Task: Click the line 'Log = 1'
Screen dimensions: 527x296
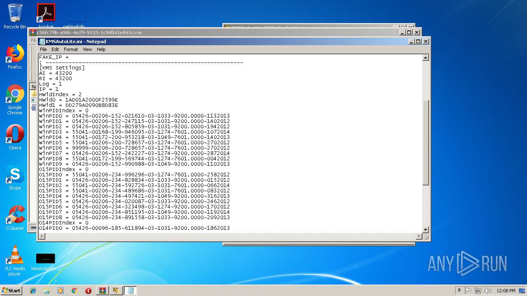Action: point(51,84)
